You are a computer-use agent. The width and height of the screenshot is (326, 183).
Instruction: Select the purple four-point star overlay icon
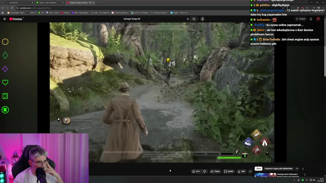click(x=5, y=69)
